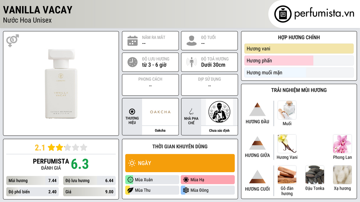Click the Hương cuối pyramid icon

coord(257,177)
